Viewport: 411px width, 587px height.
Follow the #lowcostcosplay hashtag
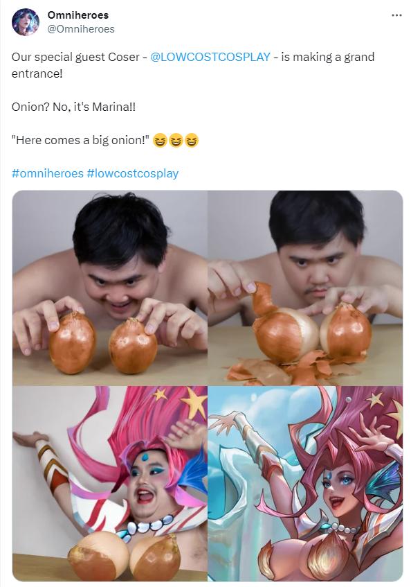tap(132, 173)
